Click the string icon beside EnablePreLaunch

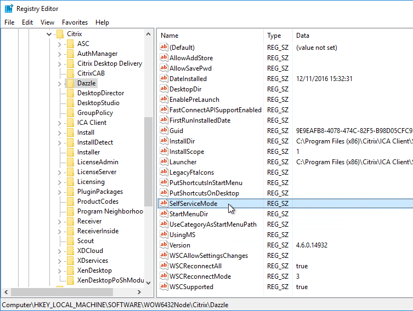164,99
